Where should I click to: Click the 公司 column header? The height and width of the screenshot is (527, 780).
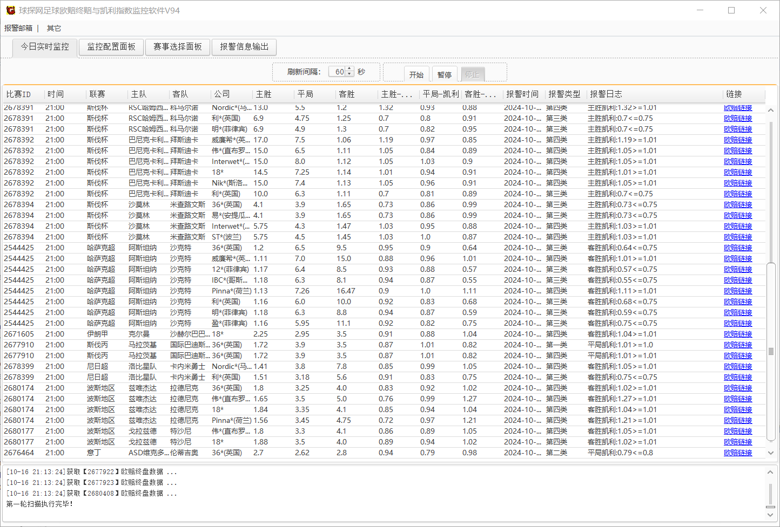231,94
